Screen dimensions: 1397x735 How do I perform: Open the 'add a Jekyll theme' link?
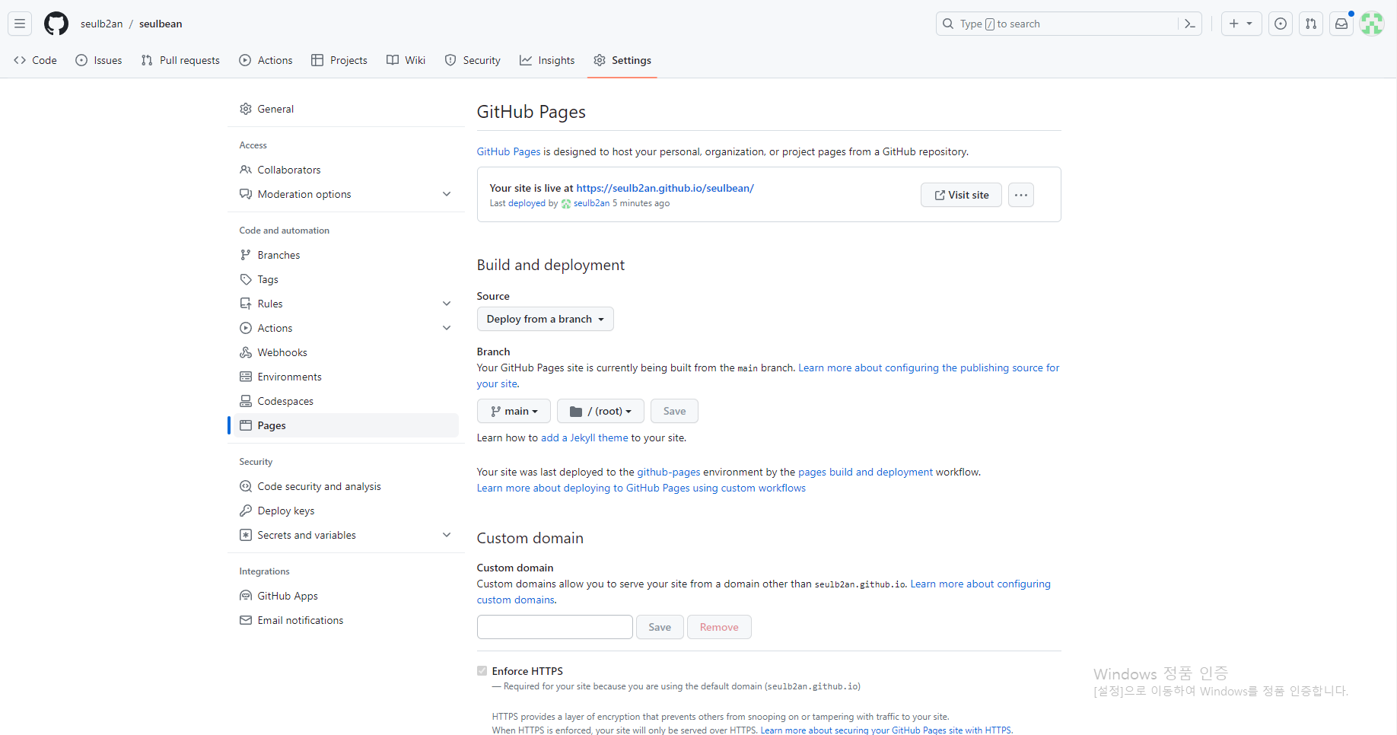(x=584, y=437)
